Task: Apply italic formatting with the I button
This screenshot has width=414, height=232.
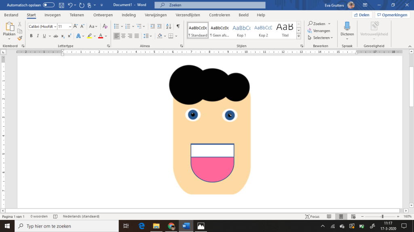Action: pyautogui.click(x=38, y=36)
